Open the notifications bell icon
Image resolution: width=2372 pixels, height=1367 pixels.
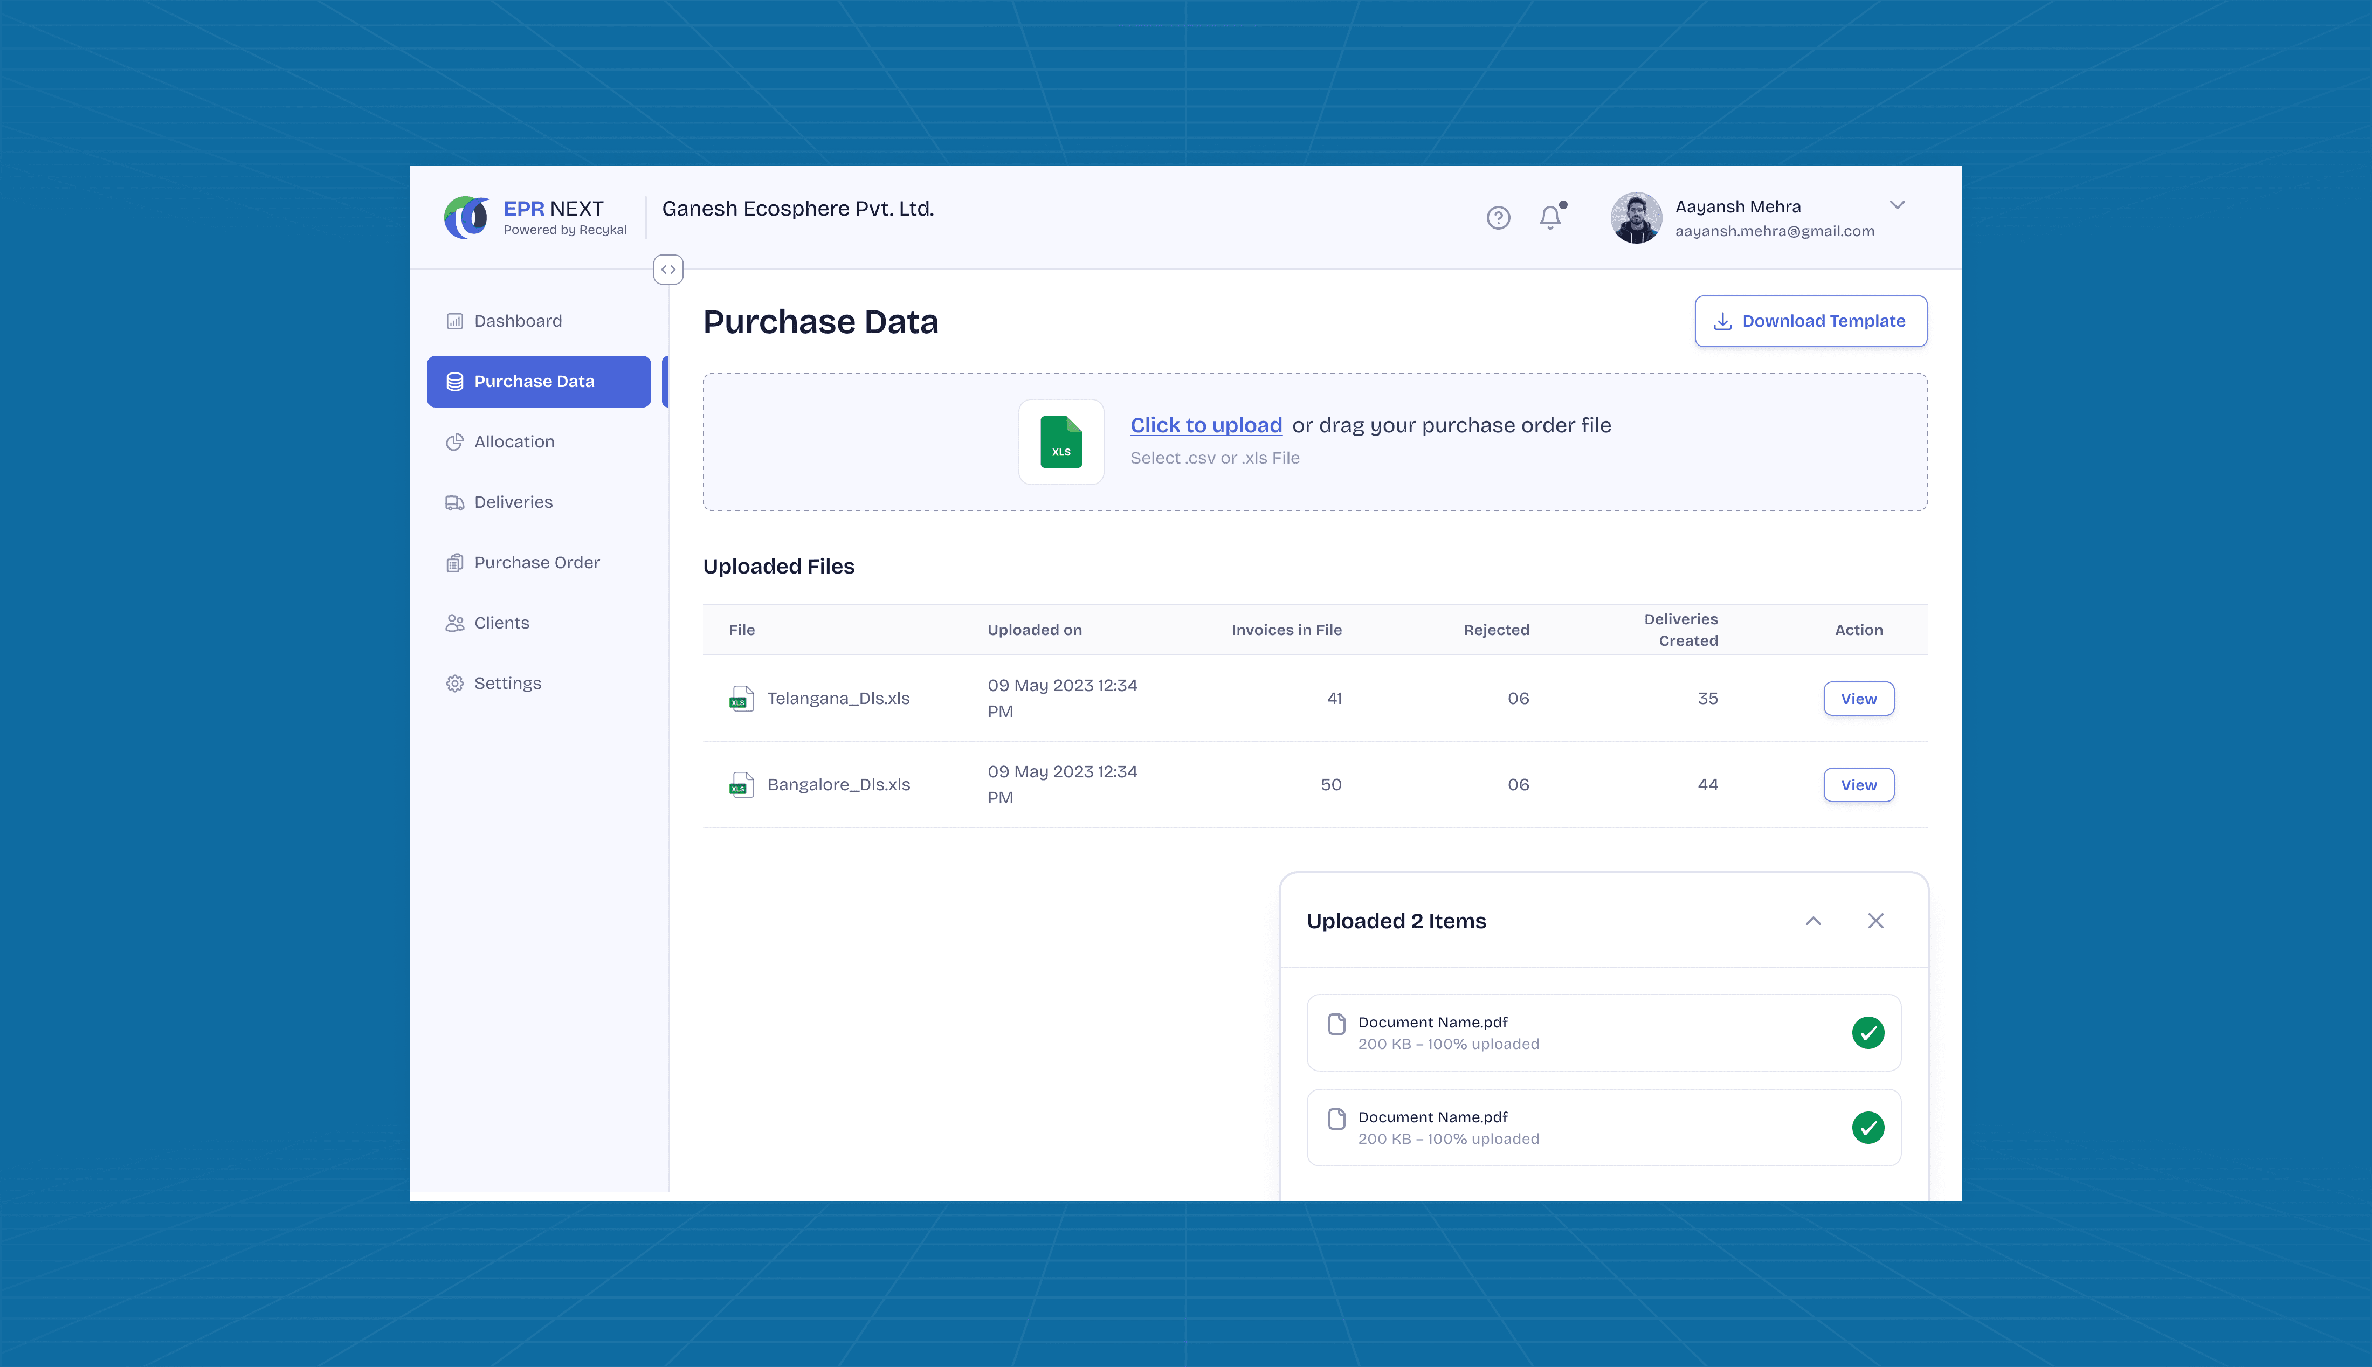click(1550, 218)
